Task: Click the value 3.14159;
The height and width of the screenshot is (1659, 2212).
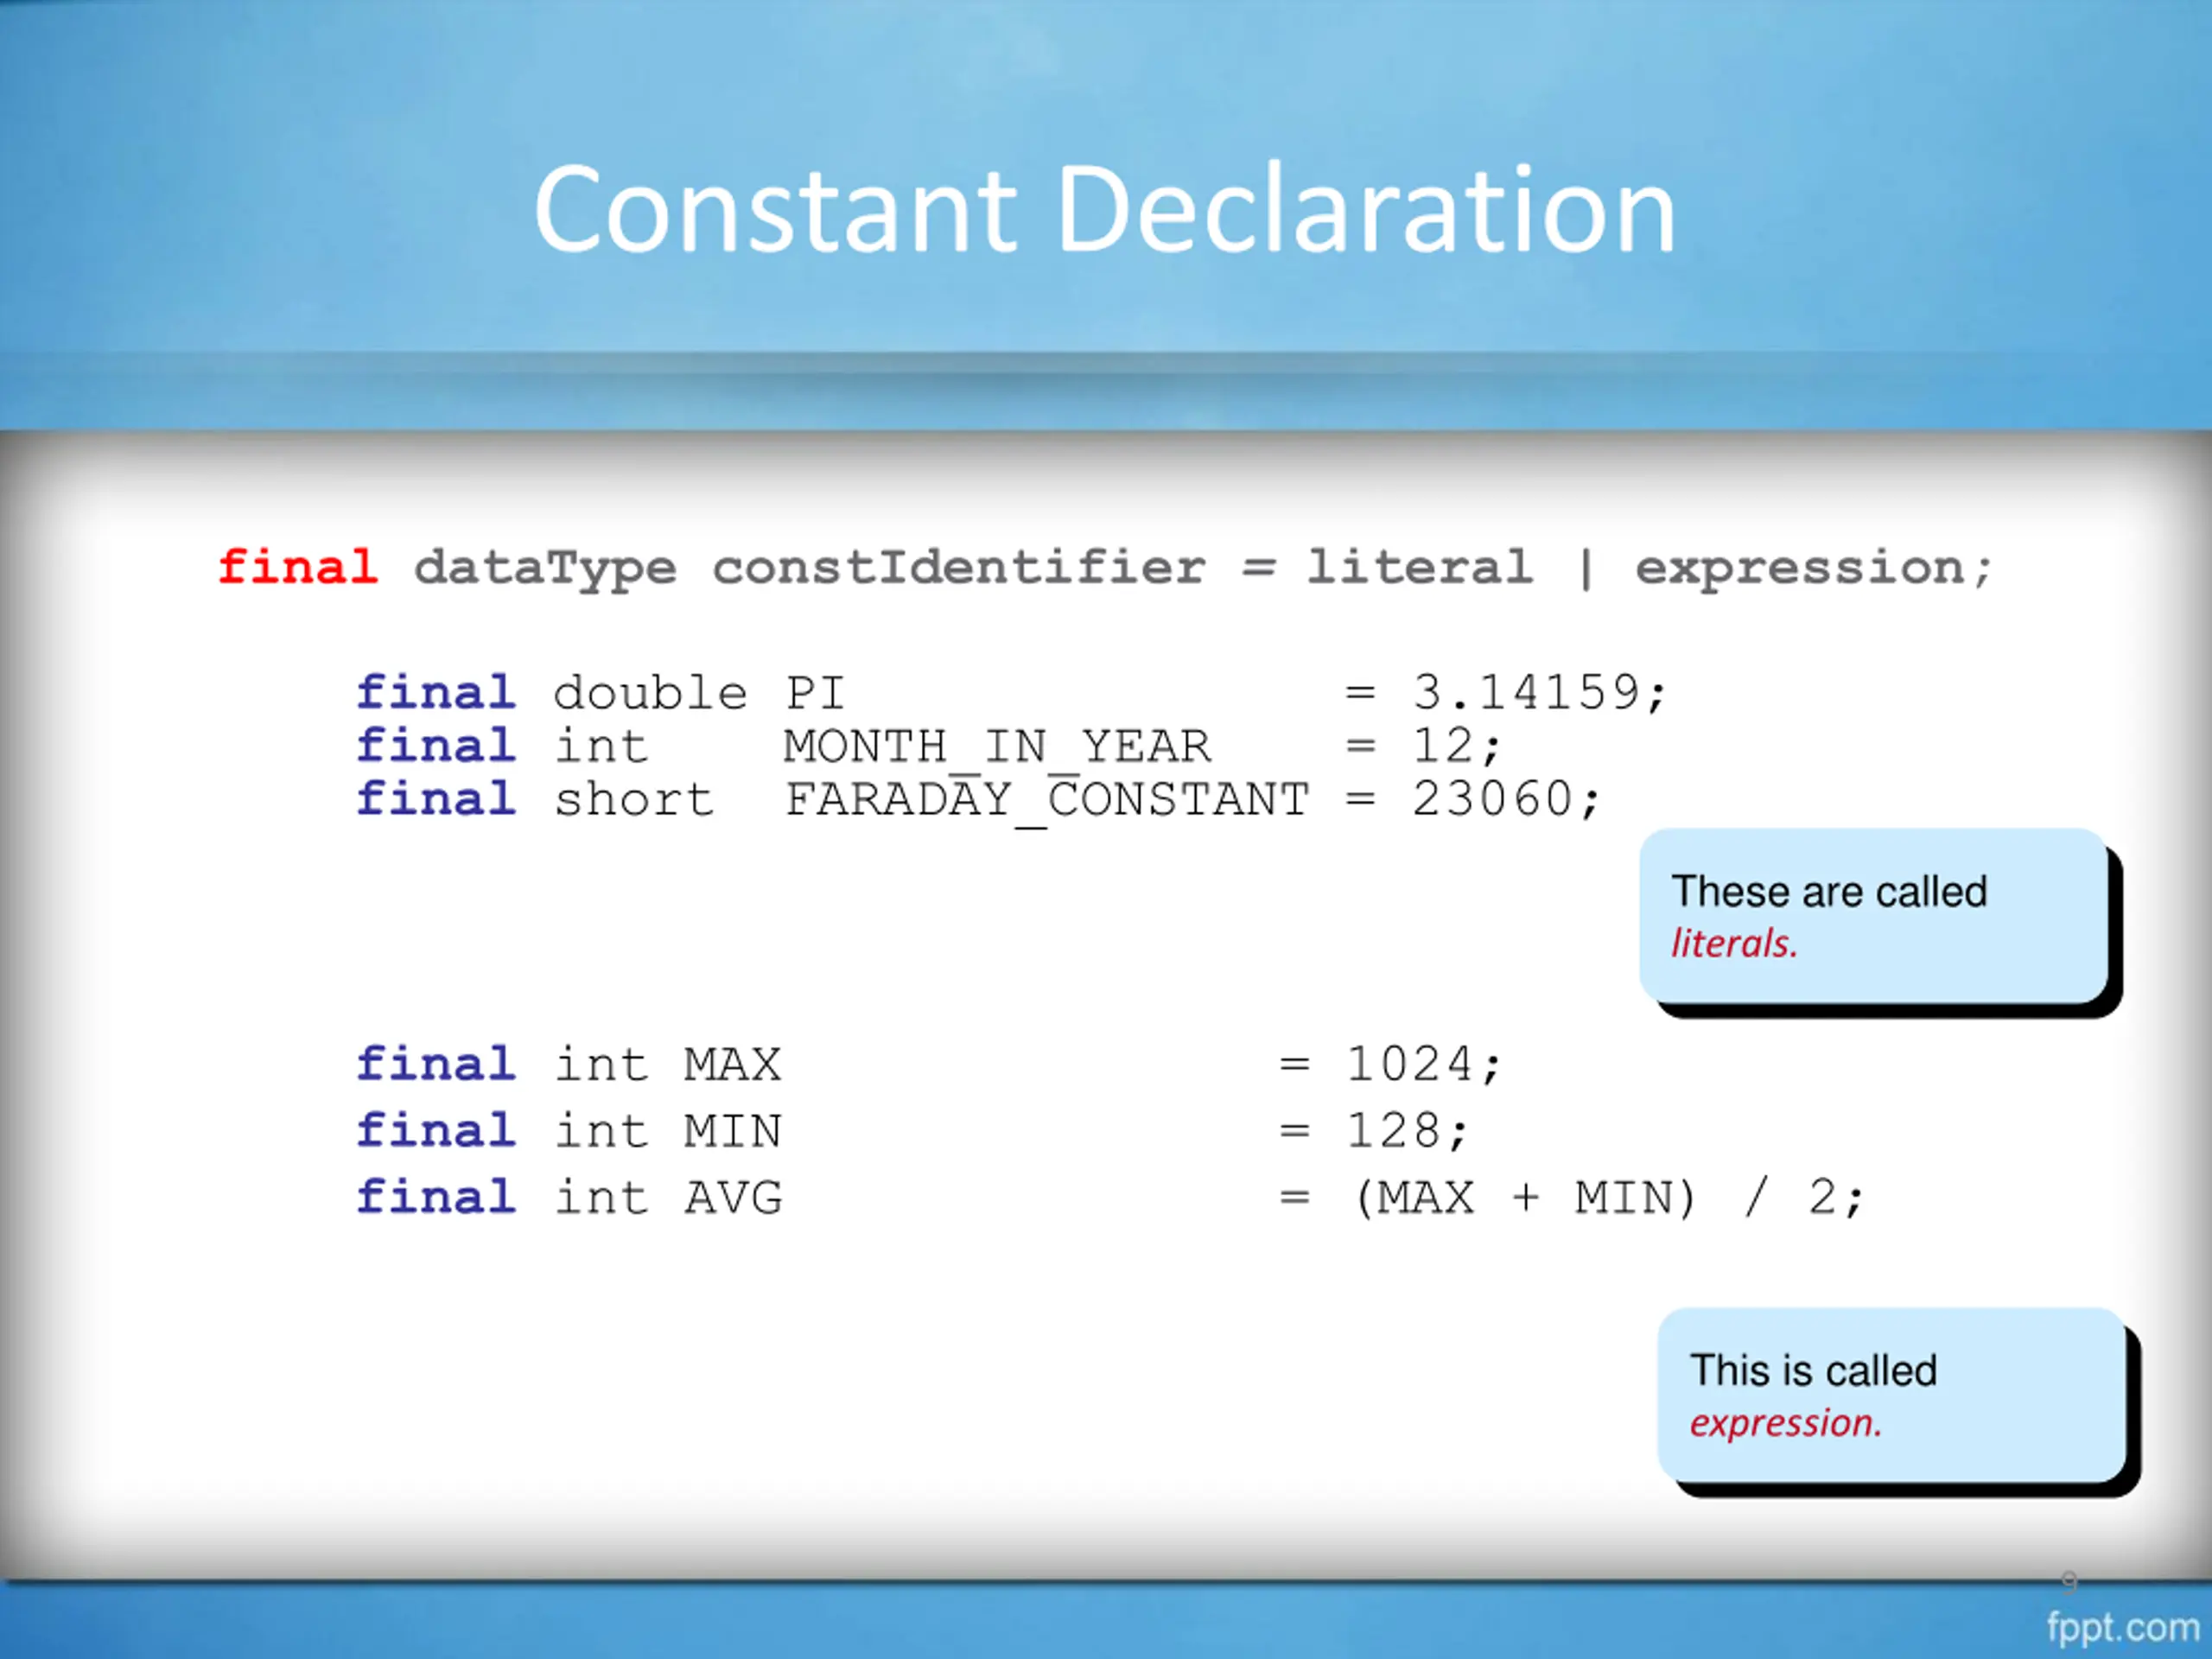Action: [1540, 692]
